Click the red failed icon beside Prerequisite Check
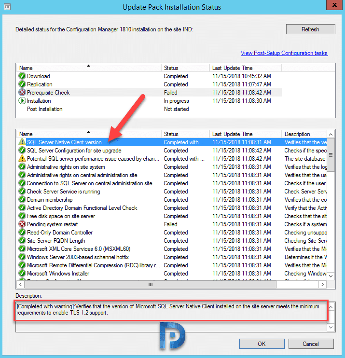 (x=22, y=93)
